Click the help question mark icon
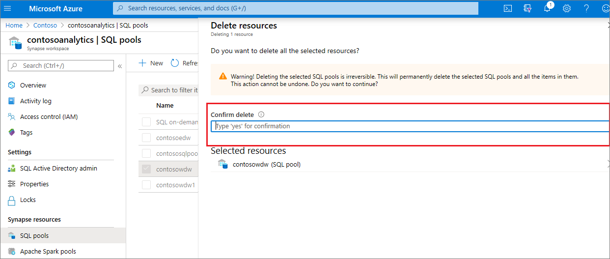This screenshot has width=610, height=259. (586, 8)
